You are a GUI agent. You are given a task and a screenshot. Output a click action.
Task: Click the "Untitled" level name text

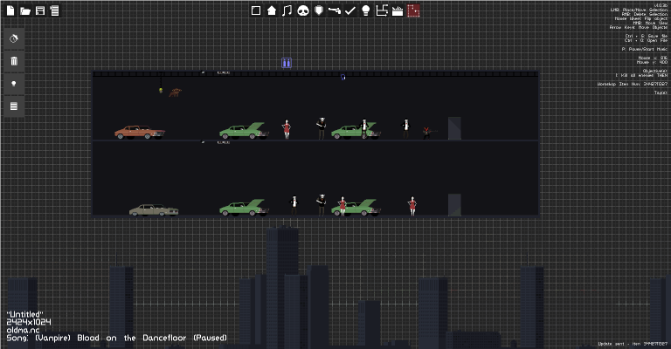click(x=24, y=314)
